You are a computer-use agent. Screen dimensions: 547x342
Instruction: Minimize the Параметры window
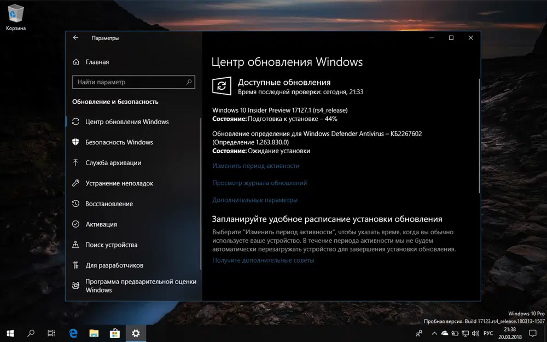click(x=432, y=38)
